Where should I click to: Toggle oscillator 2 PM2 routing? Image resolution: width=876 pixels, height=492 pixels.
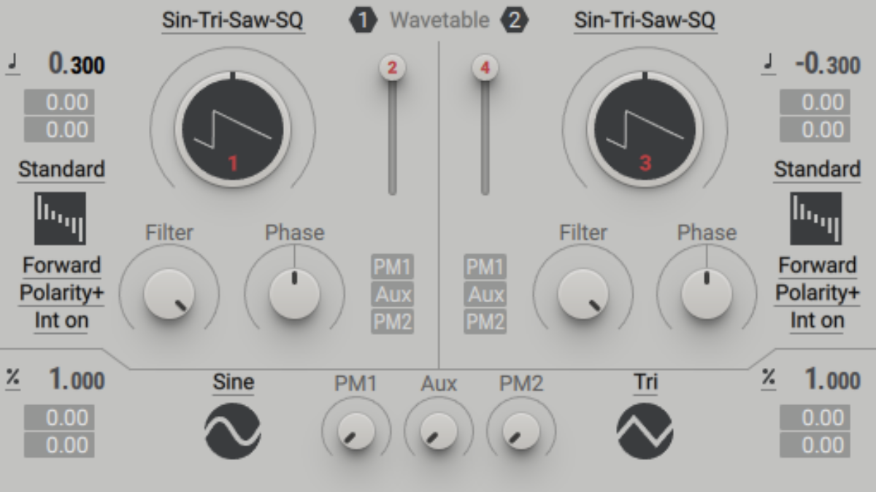tap(485, 321)
